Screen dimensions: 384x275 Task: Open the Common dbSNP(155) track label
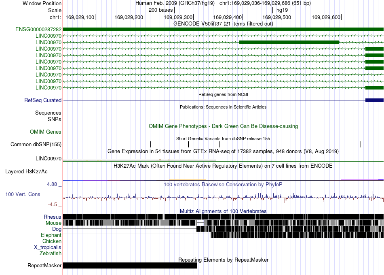coord(36,145)
